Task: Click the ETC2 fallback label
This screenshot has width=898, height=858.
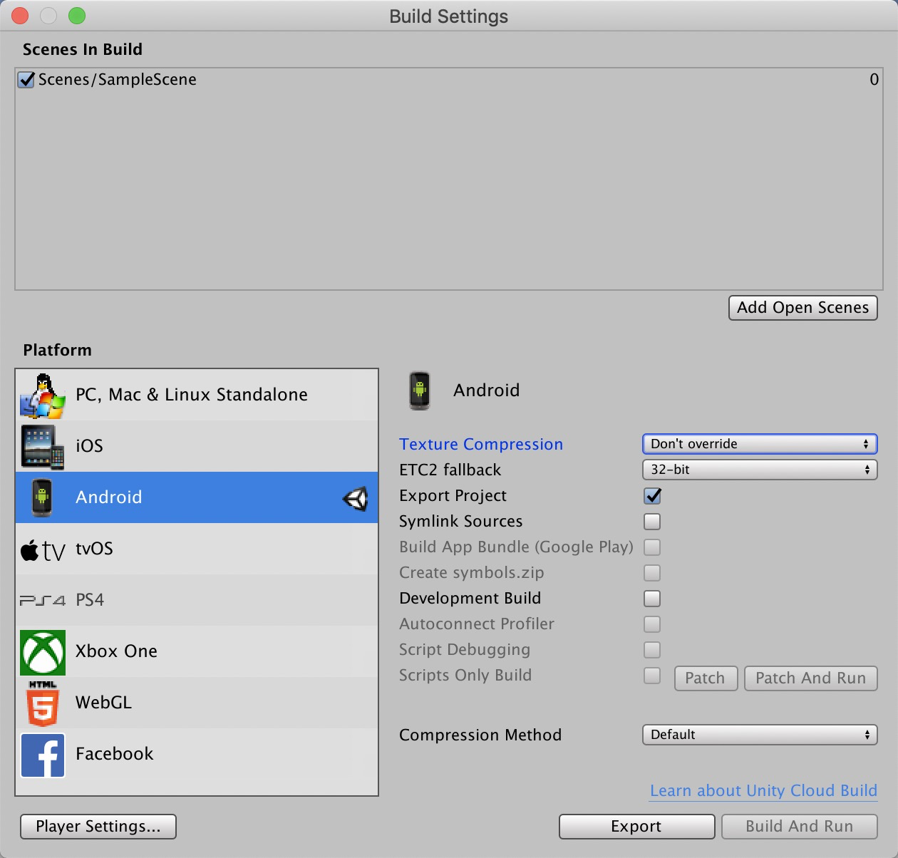Action: click(x=450, y=470)
